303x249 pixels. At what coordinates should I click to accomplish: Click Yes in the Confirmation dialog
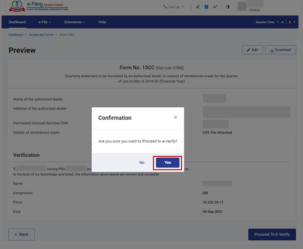[168, 163]
